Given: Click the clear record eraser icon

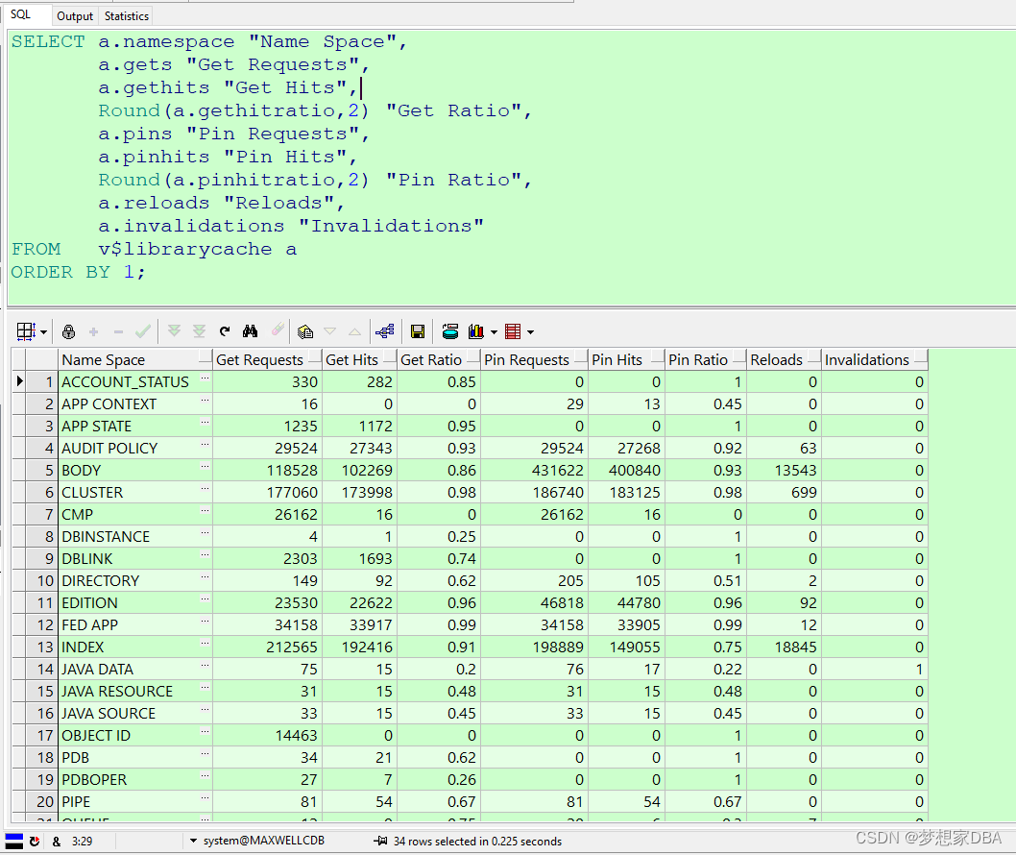Looking at the screenshot, I should pos(278,330).
